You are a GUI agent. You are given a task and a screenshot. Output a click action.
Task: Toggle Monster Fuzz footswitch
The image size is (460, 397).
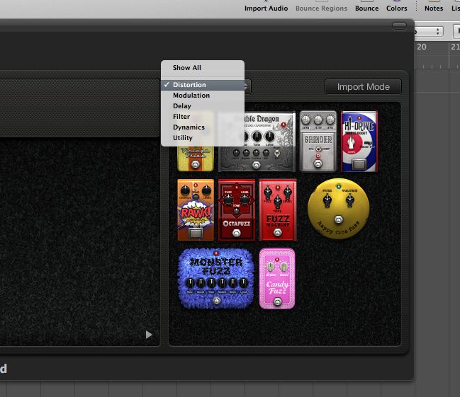[x=216, y=301]
